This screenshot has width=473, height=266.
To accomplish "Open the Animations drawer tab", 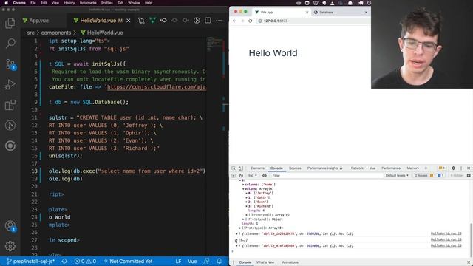I will 290,262.
